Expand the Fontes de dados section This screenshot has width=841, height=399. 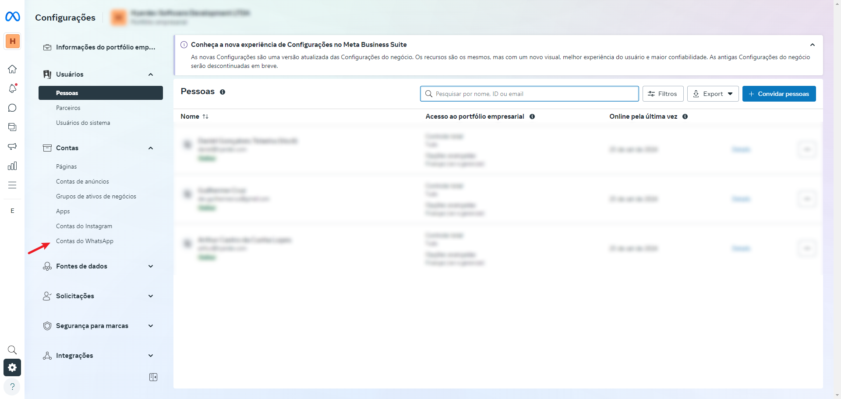click(x=151, y=266)
